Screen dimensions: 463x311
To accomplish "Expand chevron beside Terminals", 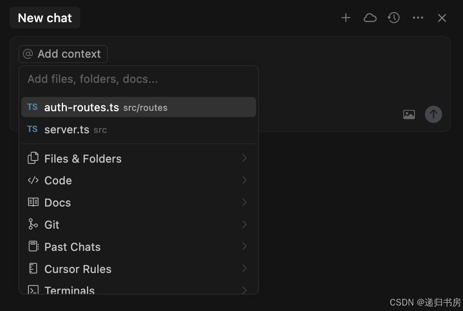I will 244,290.
